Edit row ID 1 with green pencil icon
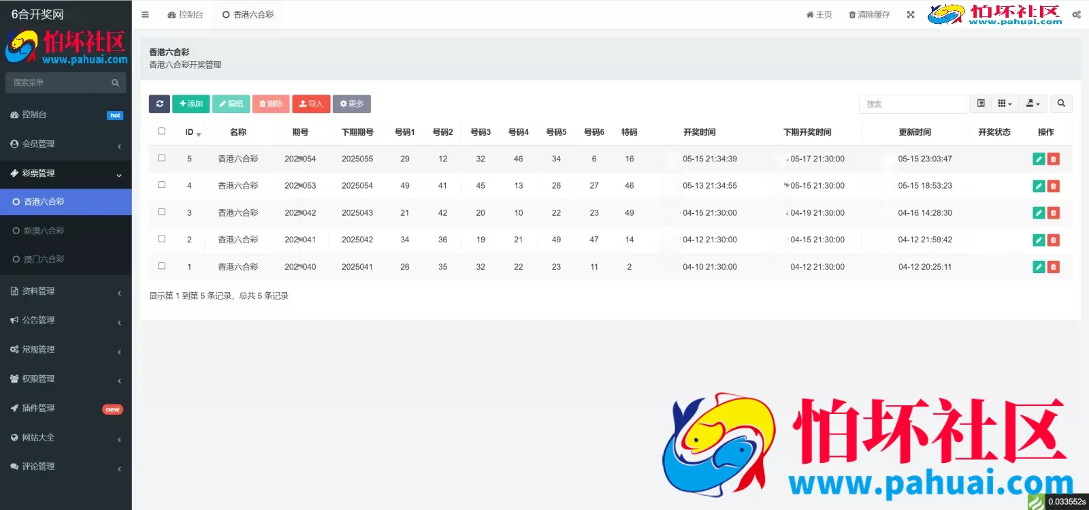1089x510 pixels. 1039,267
